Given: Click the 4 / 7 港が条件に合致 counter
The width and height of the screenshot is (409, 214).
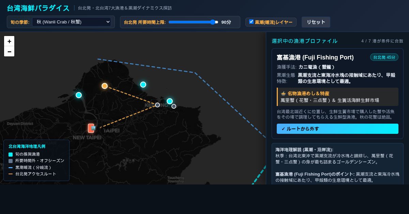Looking at the screenshot, I should 382,41.
